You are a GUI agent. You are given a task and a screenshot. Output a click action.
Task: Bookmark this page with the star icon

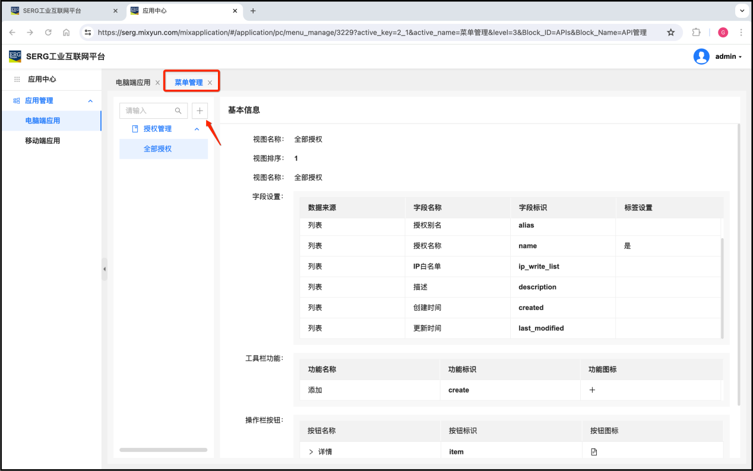coord(670,33)
